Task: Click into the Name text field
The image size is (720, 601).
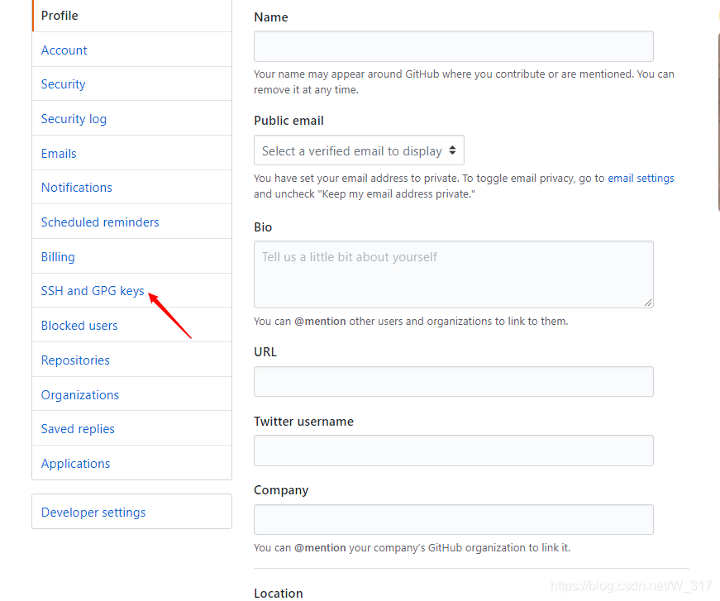Action: coord(453,46)
